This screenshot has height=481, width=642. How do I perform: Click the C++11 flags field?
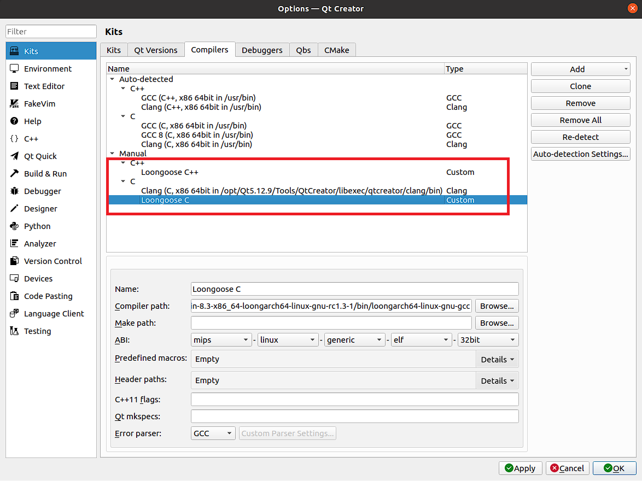[x=354, y=399]
